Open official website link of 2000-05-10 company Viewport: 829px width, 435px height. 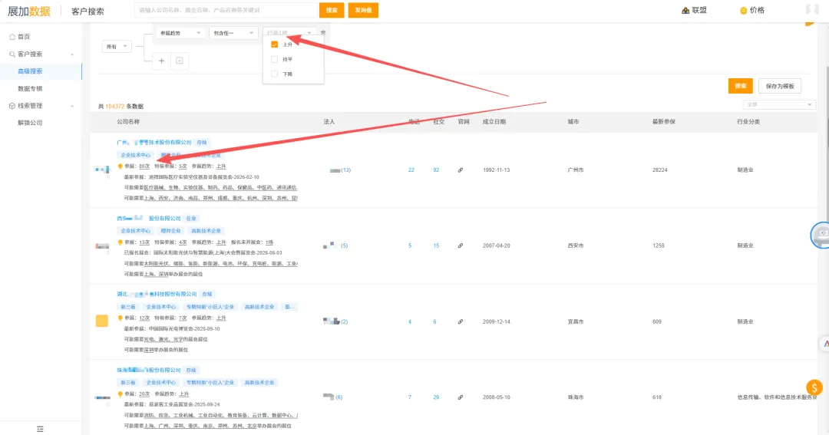461,397
